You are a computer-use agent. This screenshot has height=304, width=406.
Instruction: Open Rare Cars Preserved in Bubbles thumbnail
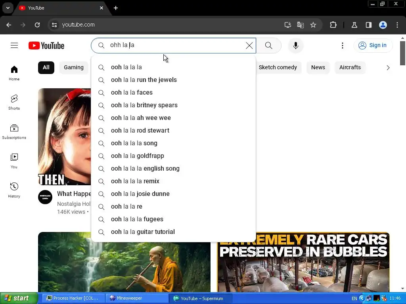click(303, 262)
